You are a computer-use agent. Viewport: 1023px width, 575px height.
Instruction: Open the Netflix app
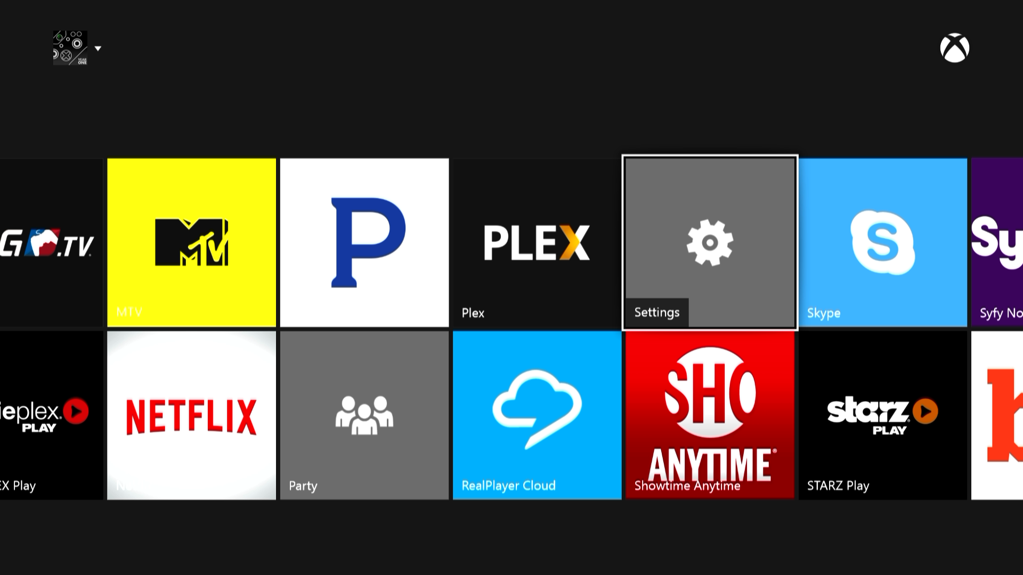pyautogui.click(x=191, y=415)
